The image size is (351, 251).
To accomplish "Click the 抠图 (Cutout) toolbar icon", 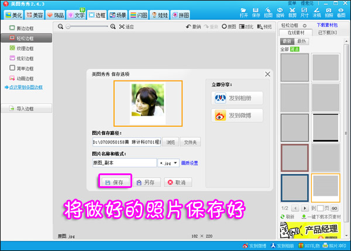I will tap(268, 12).
